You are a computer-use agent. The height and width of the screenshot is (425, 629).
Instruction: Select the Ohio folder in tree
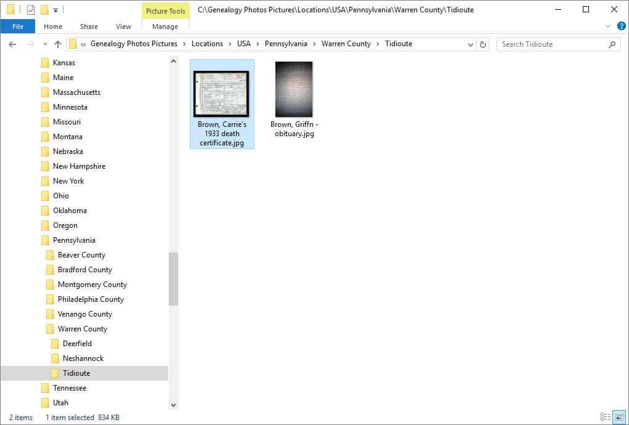pos(61,196)
